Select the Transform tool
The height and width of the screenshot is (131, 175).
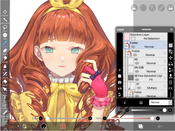click(5, 13)
